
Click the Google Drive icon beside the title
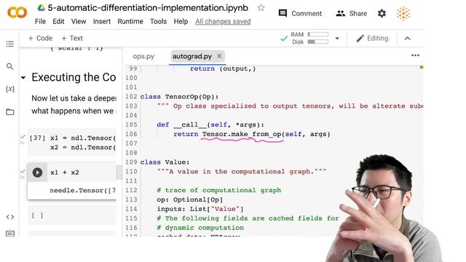pyautogui.click(x=42, y=8)
